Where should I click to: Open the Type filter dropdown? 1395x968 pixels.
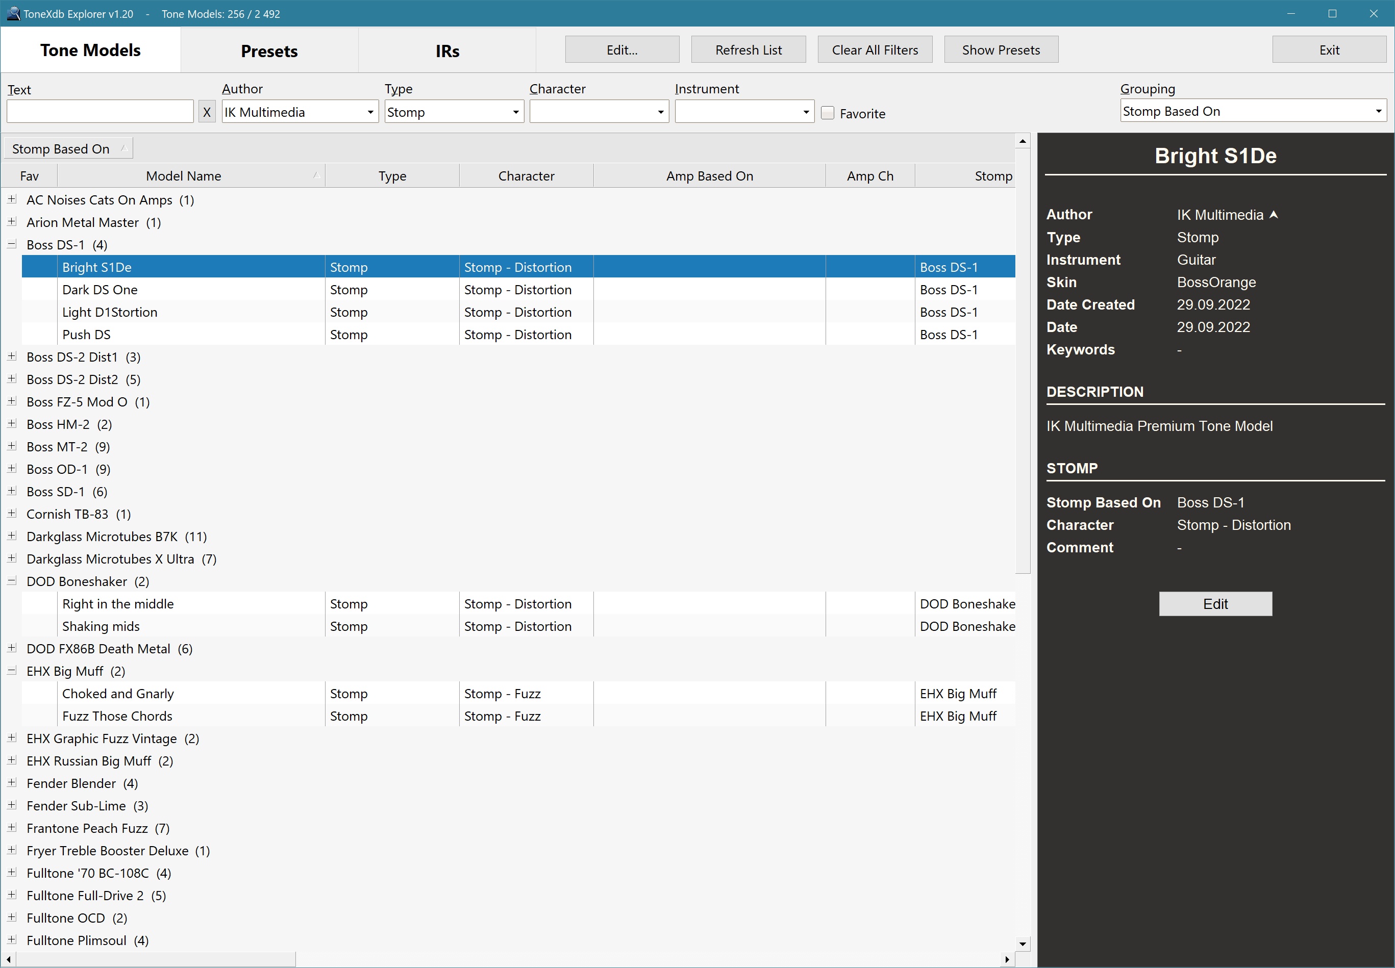pos(454,112)
